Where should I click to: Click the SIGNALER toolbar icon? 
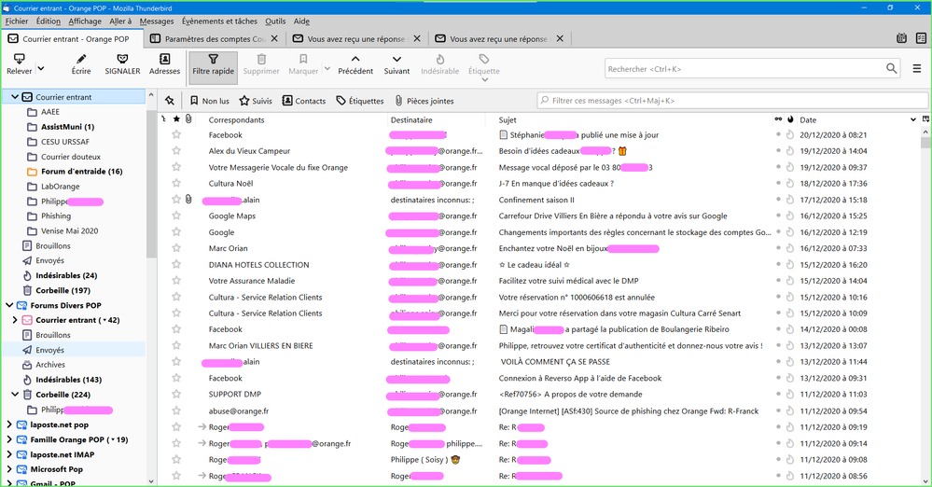[122, 59]
